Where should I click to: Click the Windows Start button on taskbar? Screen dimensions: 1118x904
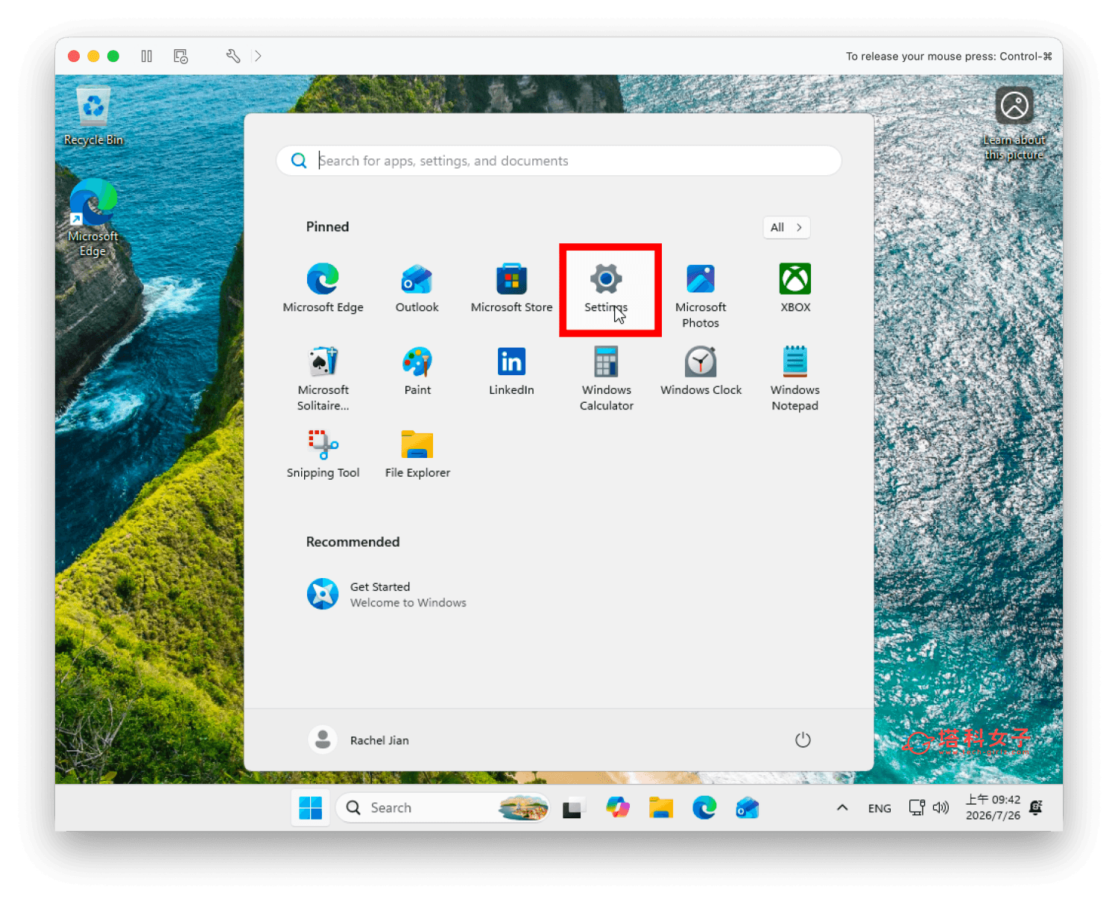pos(310,808)
